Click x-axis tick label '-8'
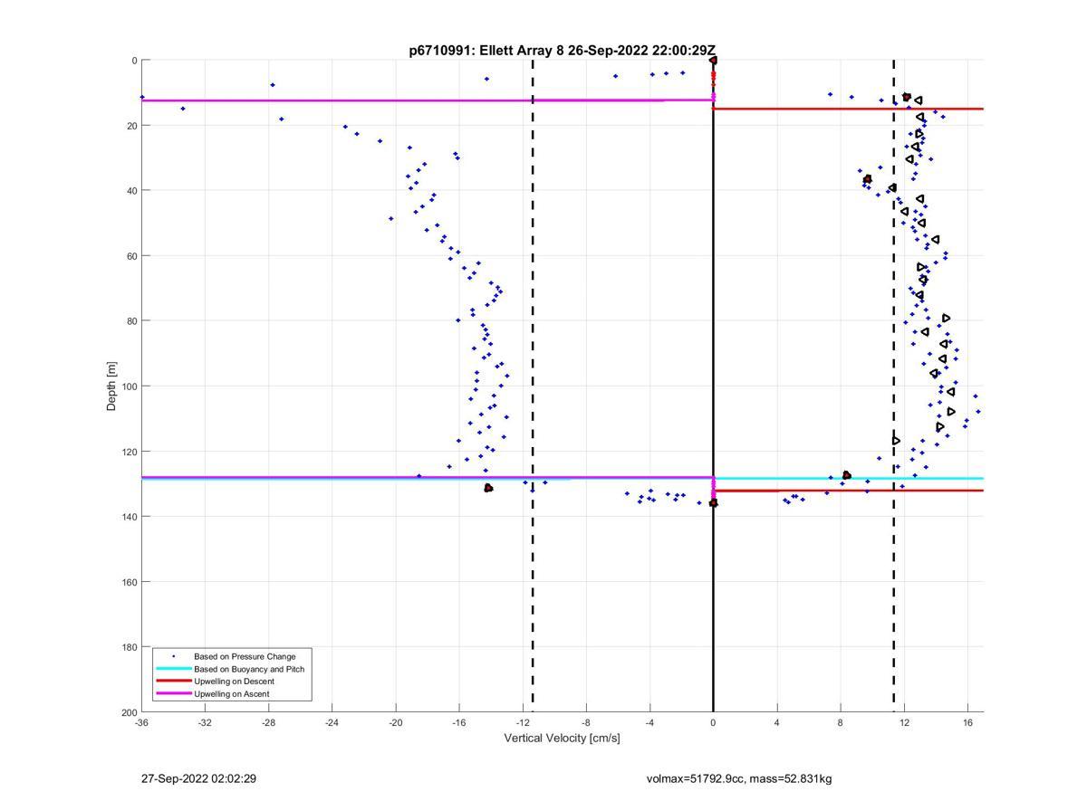Image resolution: width=1087 pixels, height=801 pixels. [586, 723]
